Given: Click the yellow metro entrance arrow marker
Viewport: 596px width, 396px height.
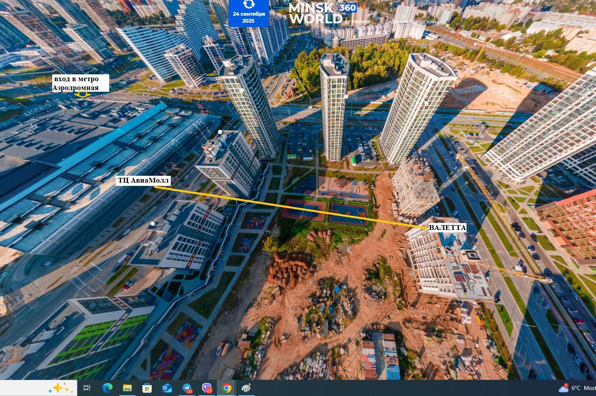Looking at the screenshot, I should tap(83, 95).
